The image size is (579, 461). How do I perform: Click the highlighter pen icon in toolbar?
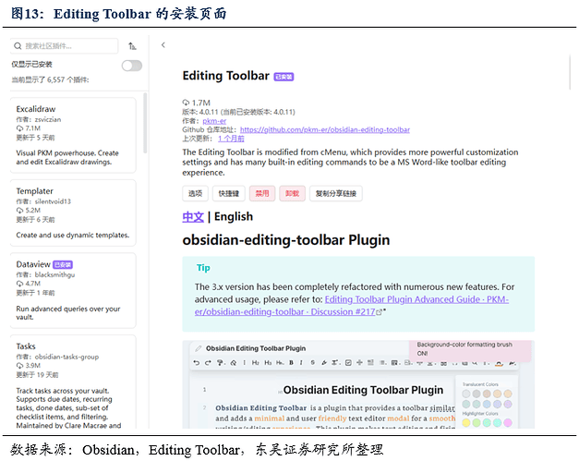(324, 363)
